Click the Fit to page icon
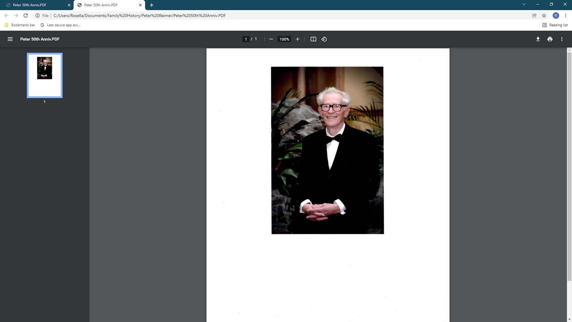Image resolution: width=572 pixels, height=322 pixels. point(313,39)
